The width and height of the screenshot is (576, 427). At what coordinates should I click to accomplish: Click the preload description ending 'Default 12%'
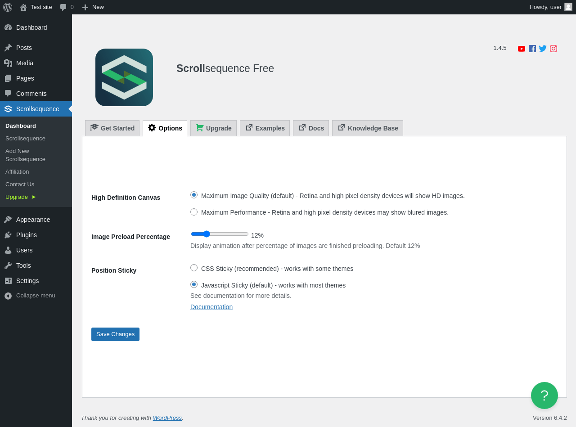[305, 246]
